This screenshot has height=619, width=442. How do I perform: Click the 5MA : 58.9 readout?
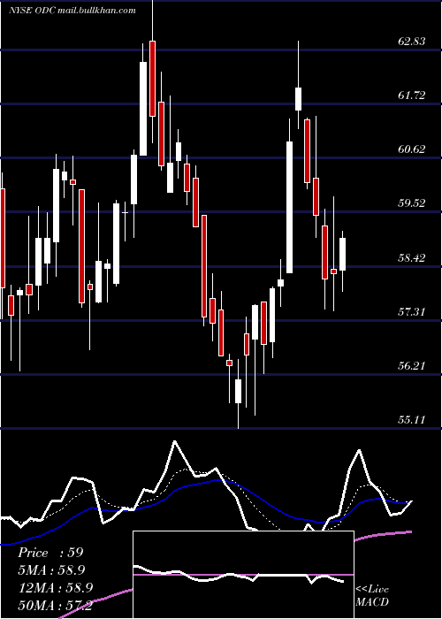point(51,570)
